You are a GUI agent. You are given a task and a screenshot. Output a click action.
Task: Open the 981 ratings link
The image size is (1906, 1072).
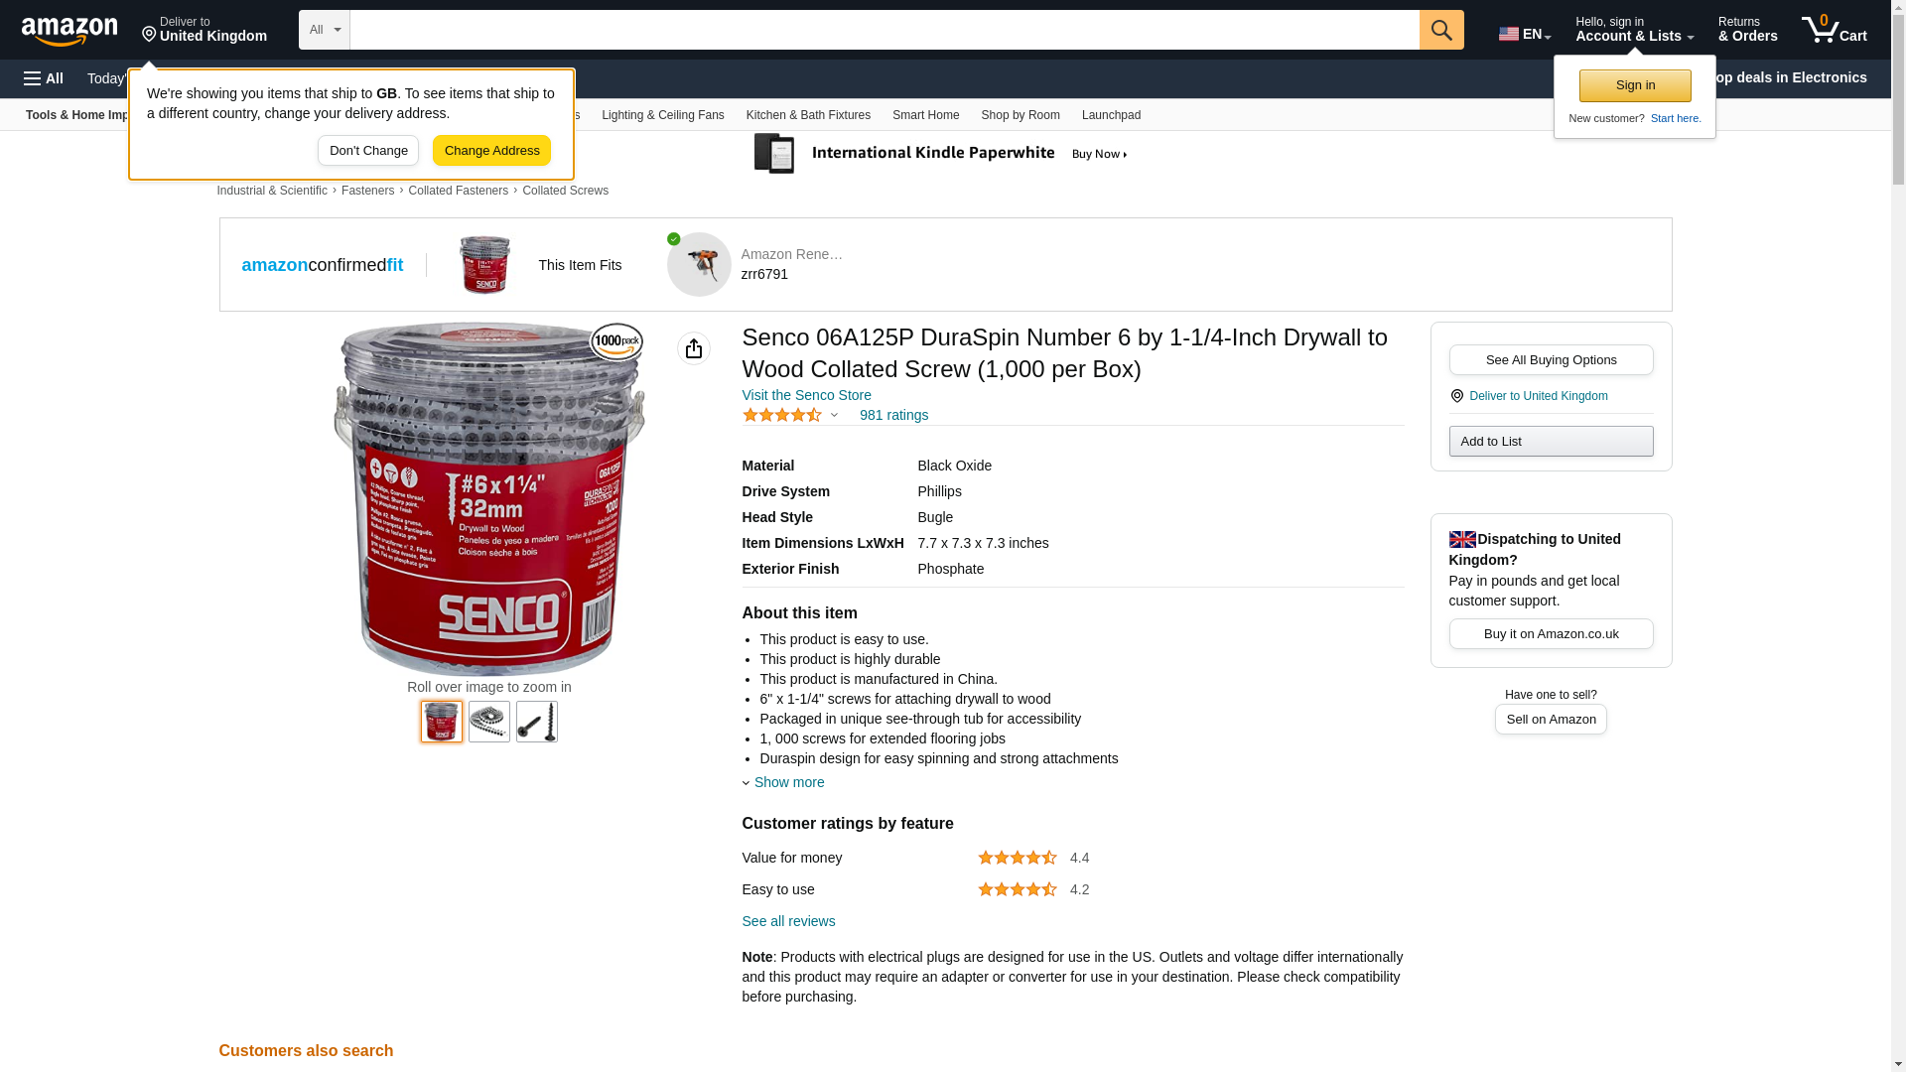click(x=893, y=415)
